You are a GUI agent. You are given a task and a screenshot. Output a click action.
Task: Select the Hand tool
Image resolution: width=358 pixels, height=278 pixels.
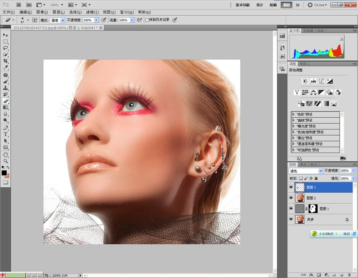(6, 154)
